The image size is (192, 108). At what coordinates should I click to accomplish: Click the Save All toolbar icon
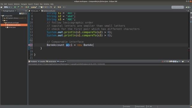tap(7, 7)
